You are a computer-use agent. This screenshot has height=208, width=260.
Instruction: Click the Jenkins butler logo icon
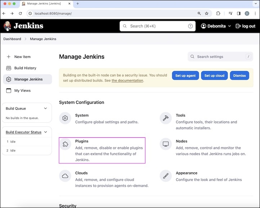pyautogui.click(x=7, y=26)
